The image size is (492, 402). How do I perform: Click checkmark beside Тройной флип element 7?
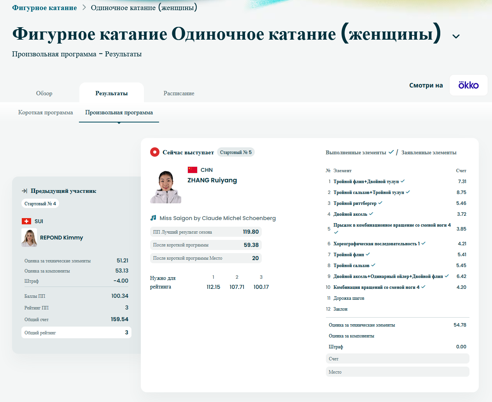(x=368, y=254)
